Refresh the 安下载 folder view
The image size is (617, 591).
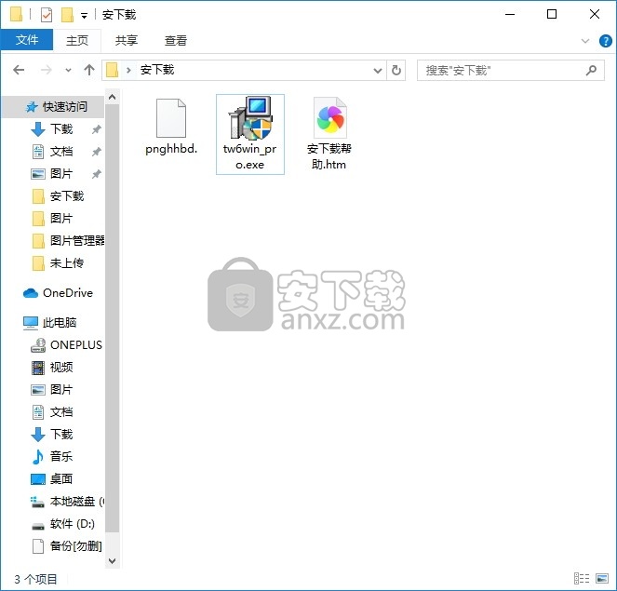[396, 71]
